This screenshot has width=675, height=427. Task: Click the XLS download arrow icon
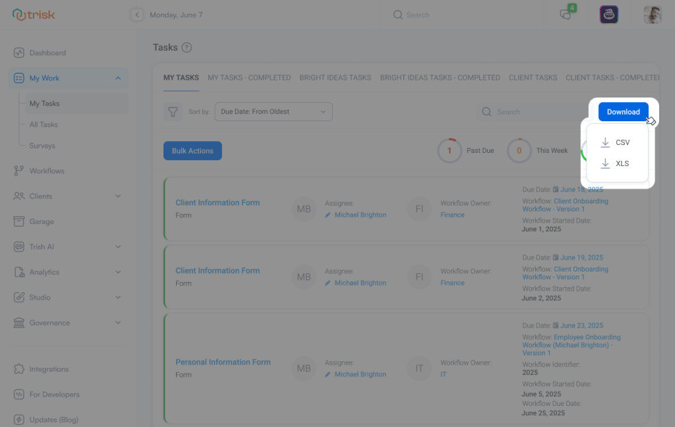[605, 163]
